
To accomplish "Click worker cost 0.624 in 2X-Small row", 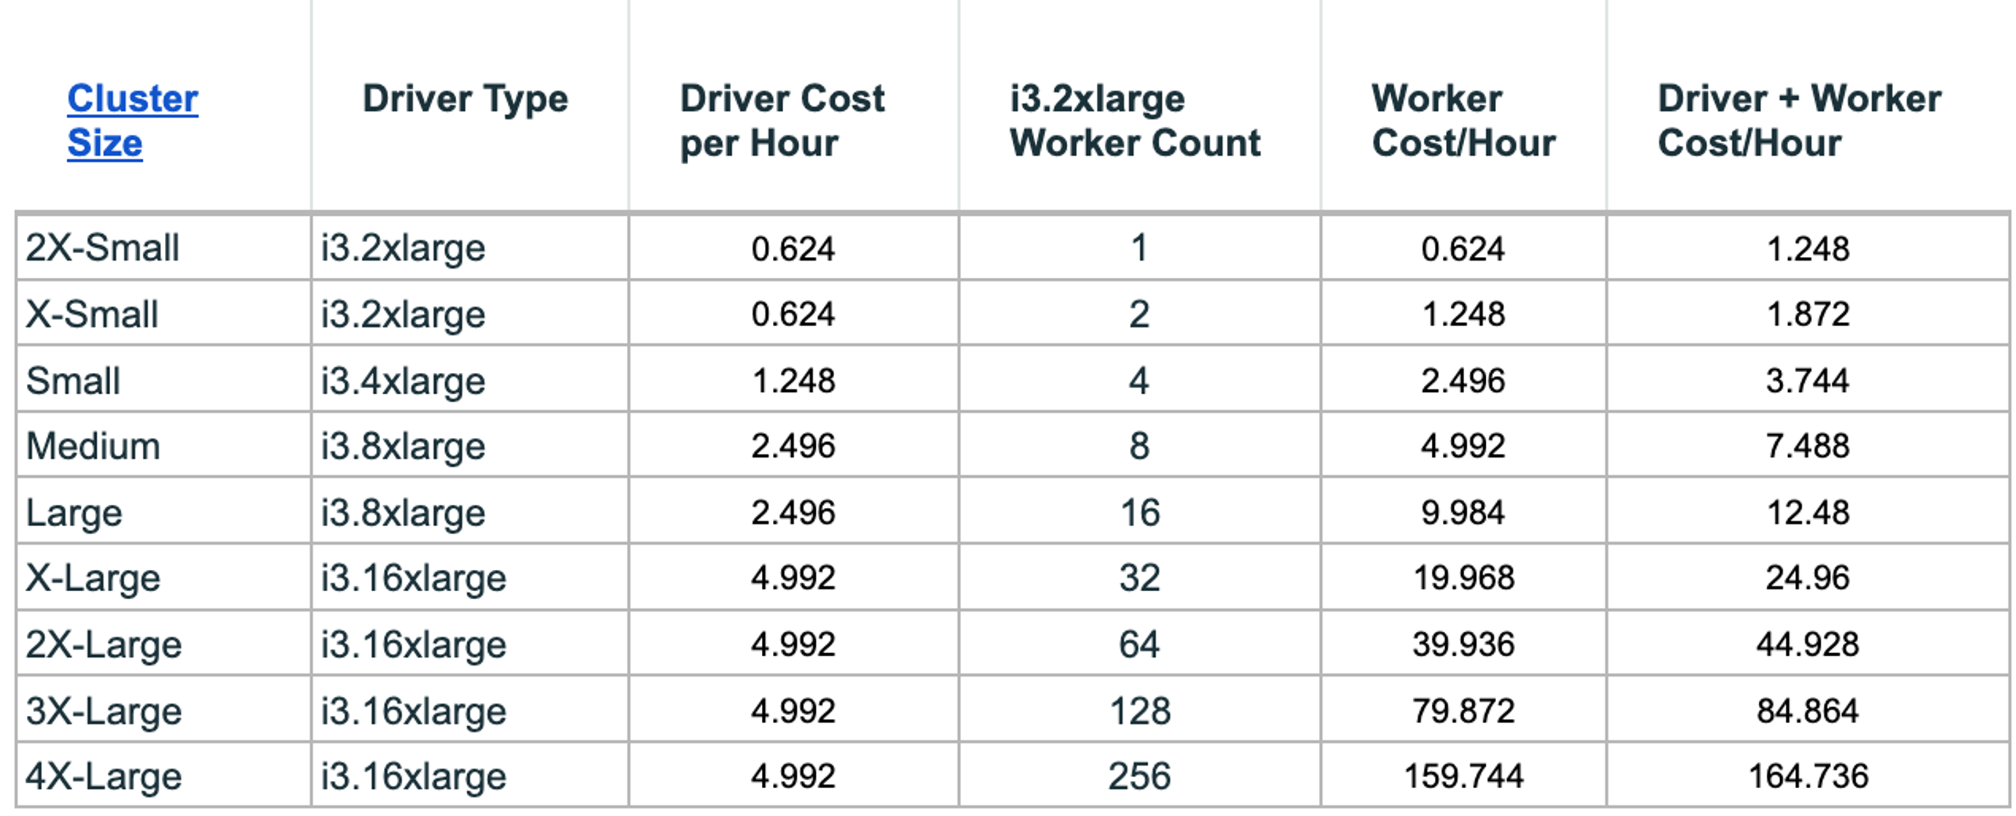I will (x=1463, y=247).
